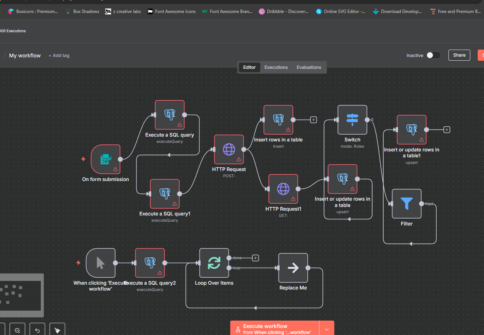Viewport: 484px width, 335px height.
Task: Open the Execute a SQL query1 node
Action: click(x=165, y=194)
